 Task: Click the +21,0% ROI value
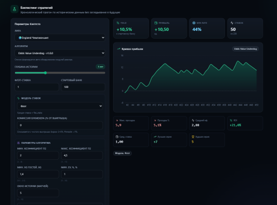point(235,125)
